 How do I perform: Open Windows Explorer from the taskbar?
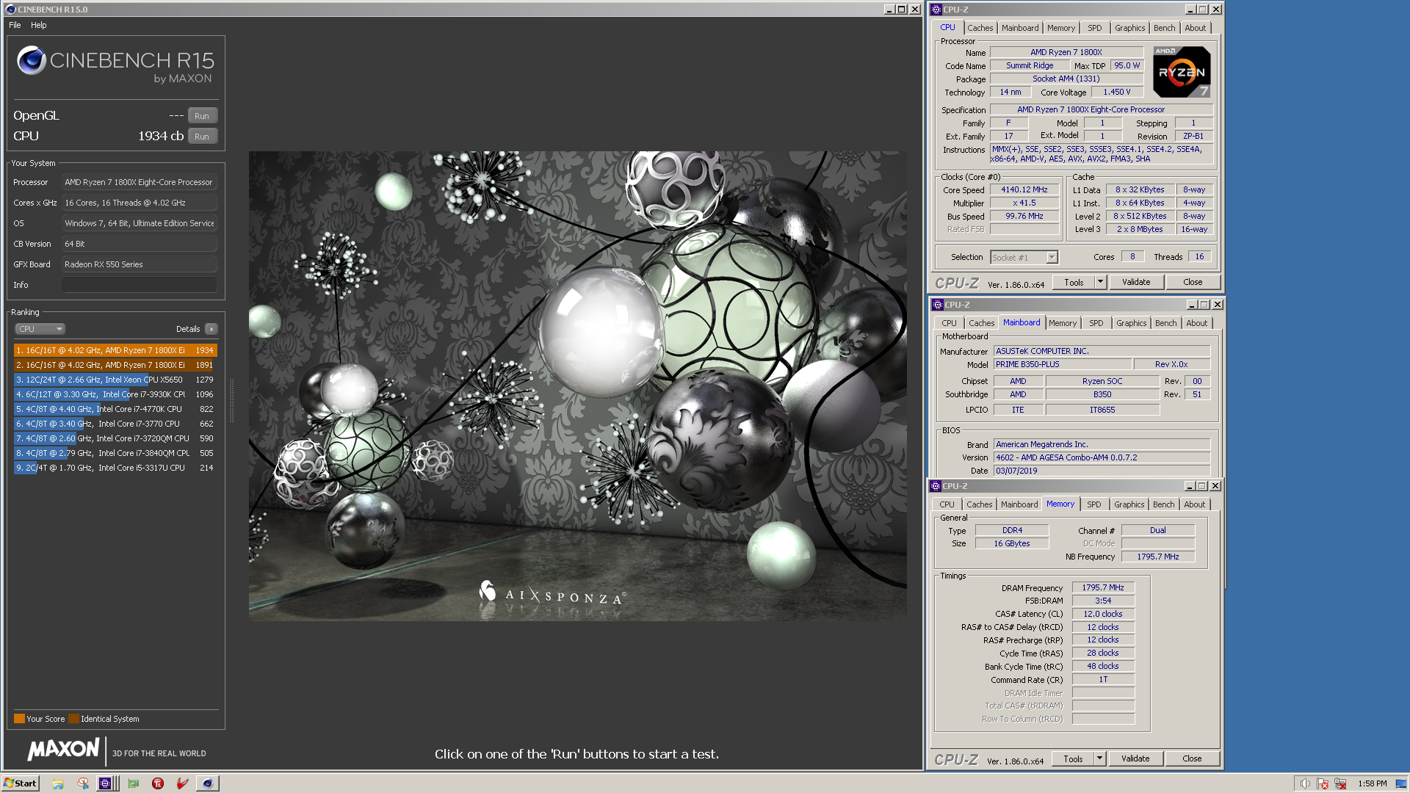click(x=58, y=783)
